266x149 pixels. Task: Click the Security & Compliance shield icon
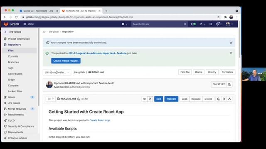tap(5, 126)
